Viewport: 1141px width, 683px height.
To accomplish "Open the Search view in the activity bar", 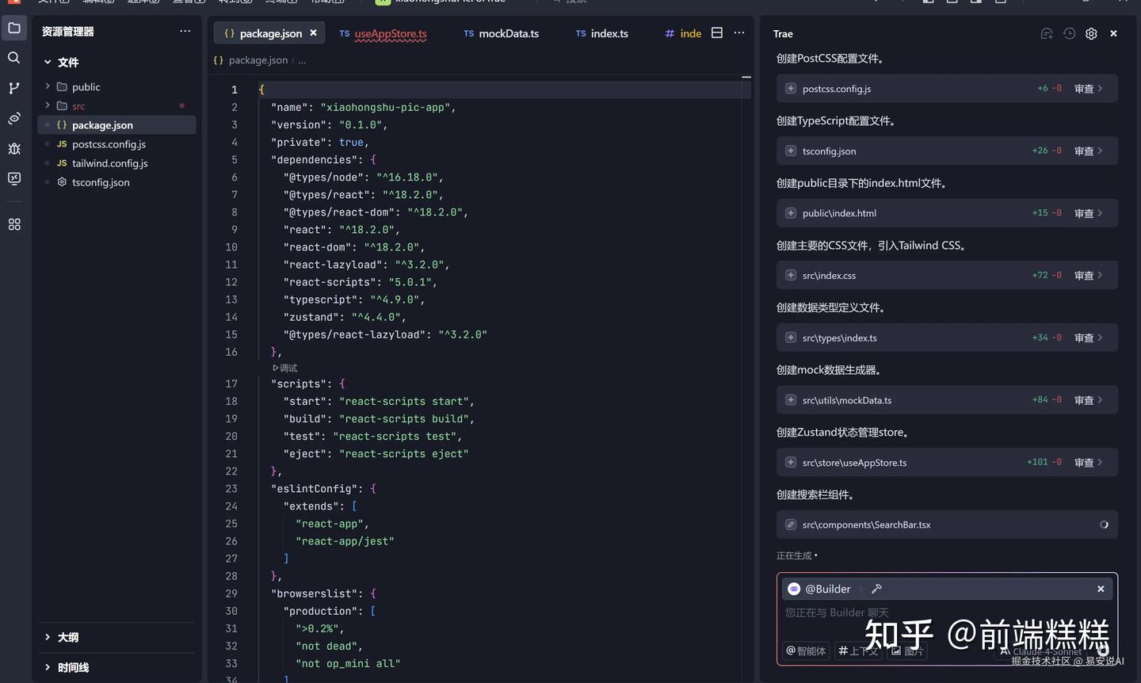I will [14, 58].
